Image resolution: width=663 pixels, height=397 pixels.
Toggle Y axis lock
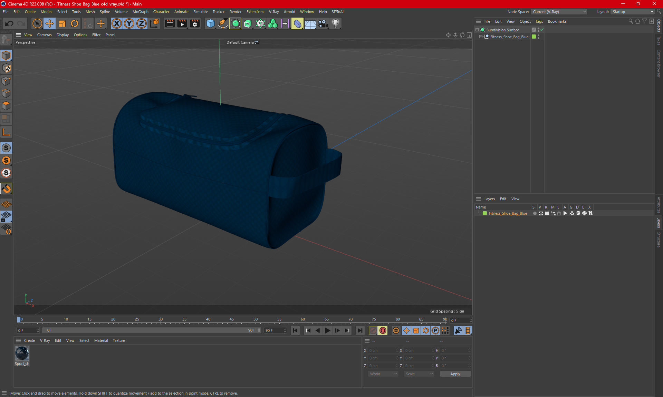coord(129,23)
